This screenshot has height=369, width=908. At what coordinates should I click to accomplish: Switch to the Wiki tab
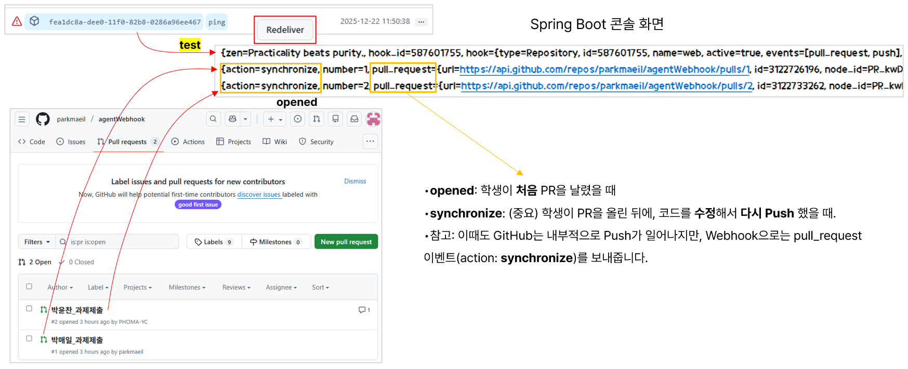[x=275, y=142]
